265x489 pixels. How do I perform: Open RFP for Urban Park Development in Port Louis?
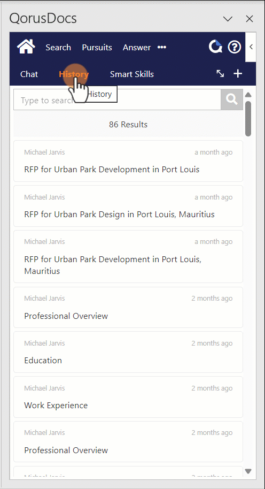pos(128,161)
